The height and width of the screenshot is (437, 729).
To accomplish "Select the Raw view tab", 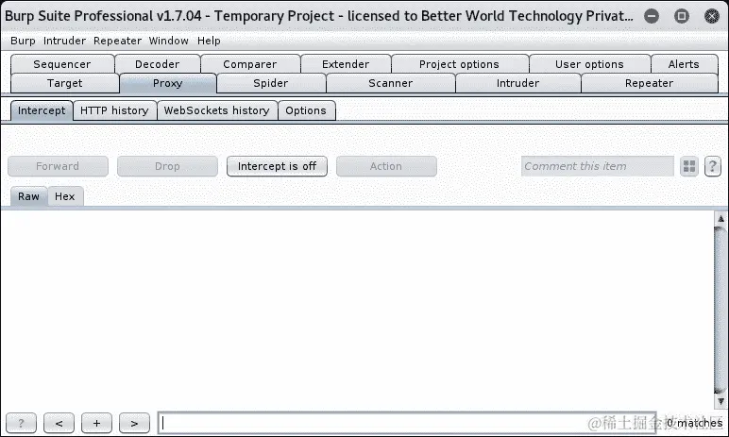I will tap(29, 196).
